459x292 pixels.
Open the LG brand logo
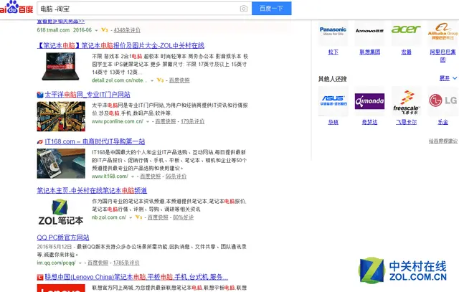pyautogui.click(x=443, y=100)
